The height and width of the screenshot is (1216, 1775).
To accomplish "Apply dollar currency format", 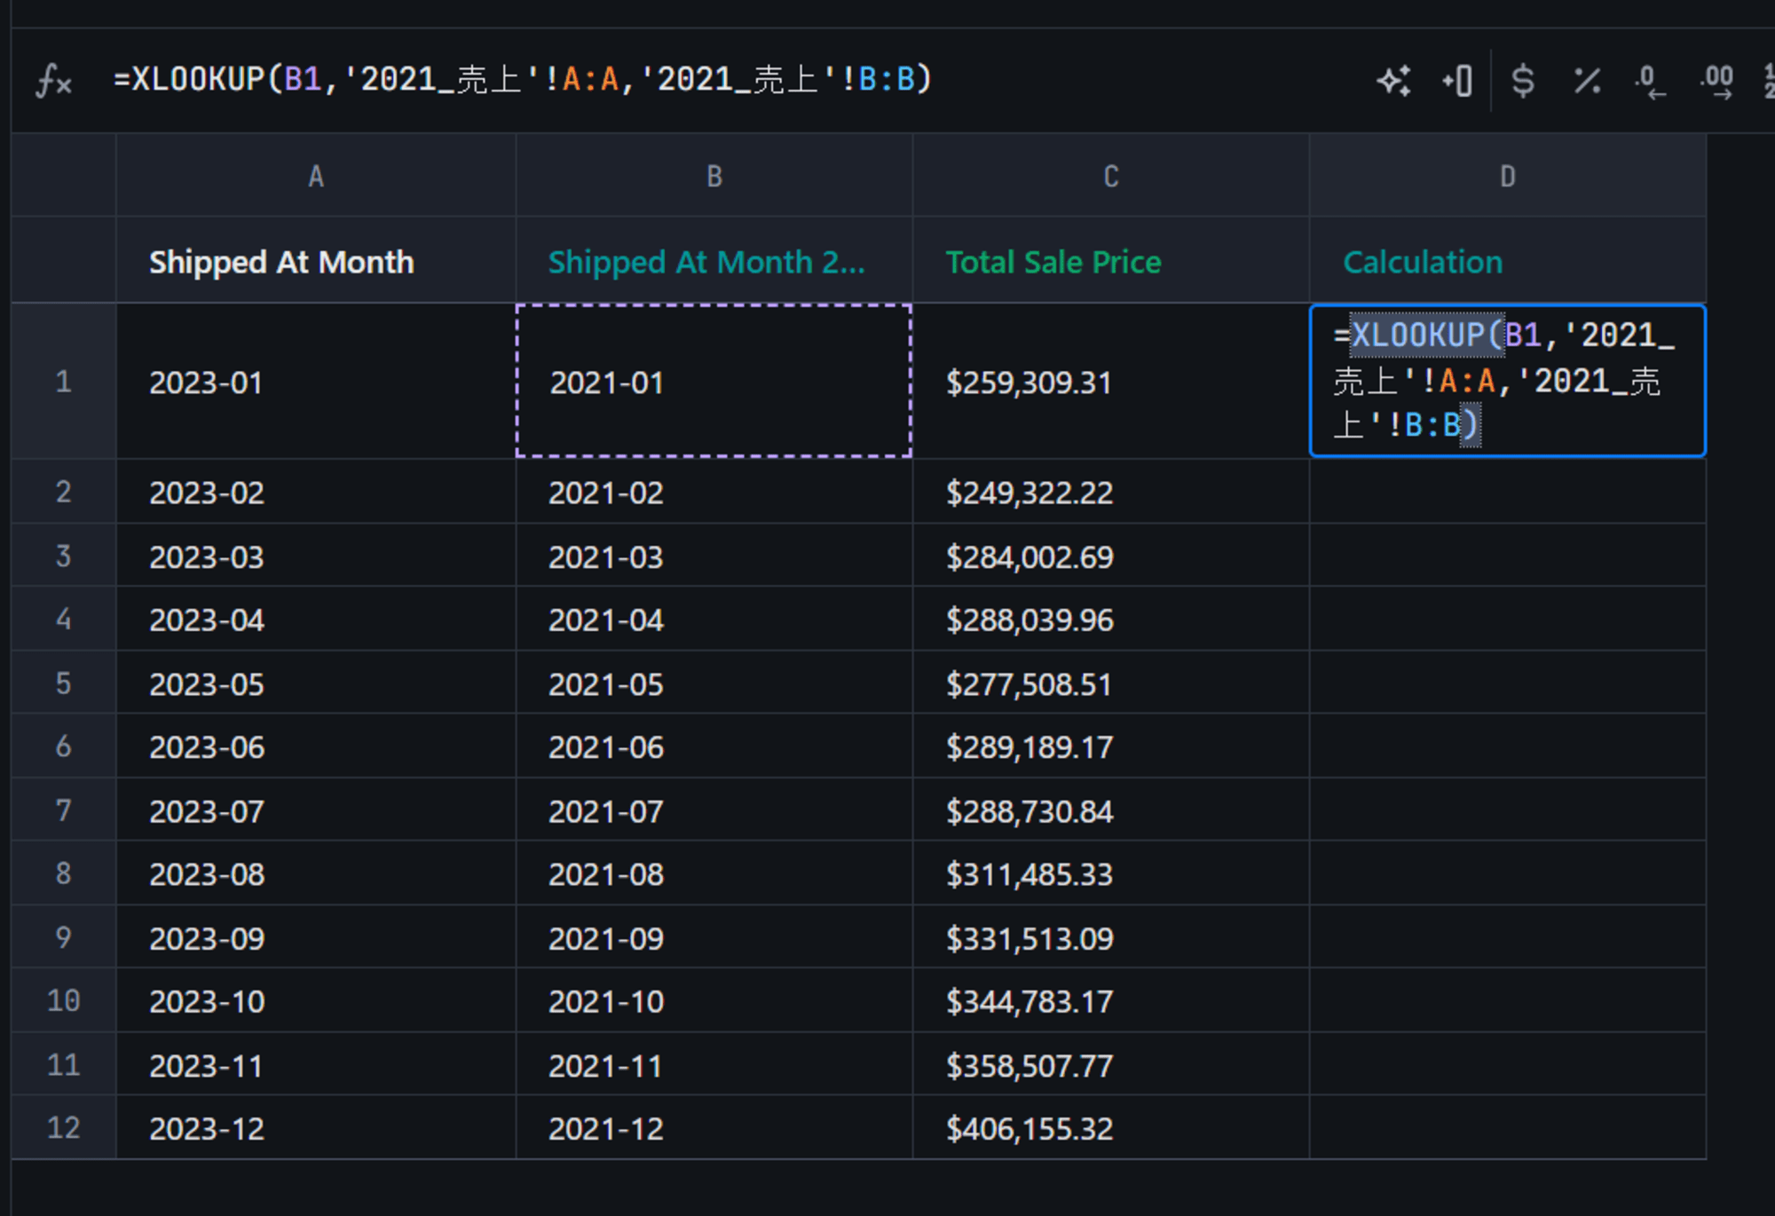I will click(x=1523, y=81).
